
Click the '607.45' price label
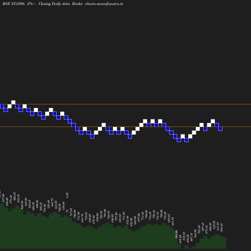click(203, 227)
